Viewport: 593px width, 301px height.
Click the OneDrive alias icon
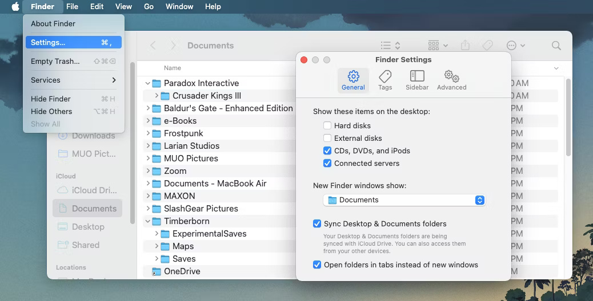coord(157,271)
